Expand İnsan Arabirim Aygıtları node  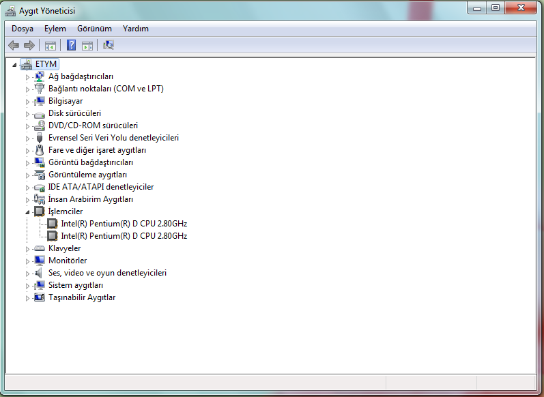tap(27, 200)
